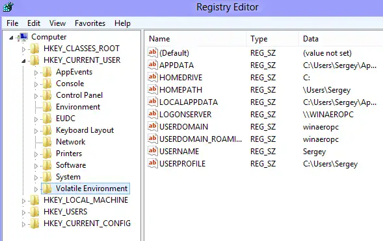This screenshot has width=383, height=241.
Task: Expand HKEY_CURRENT_CONFIG node arrow
Action: [x=23, y=224]
